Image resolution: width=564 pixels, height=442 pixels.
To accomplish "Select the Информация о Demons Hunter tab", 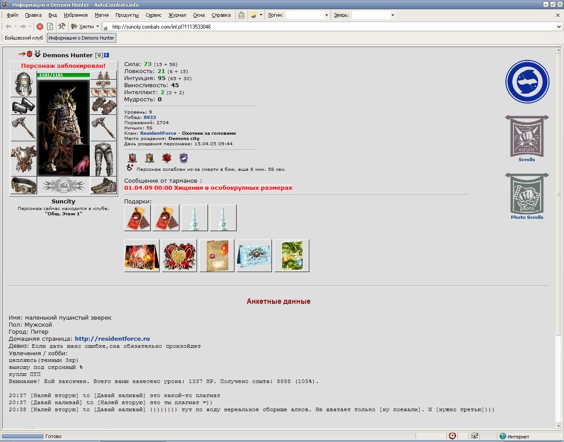I will tap(82, 38).
